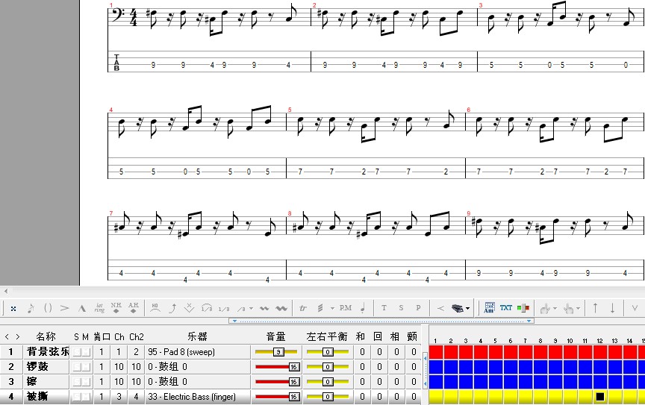The height and width of the screenshot is (405, 645).
Task: Insert text with TXT icon
Action: pyautogui.click(x=506, y=307)
